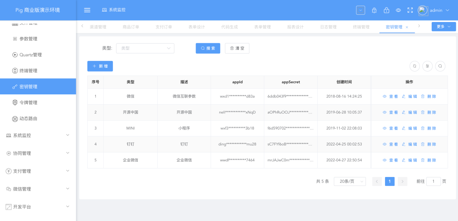Viewport: 458px width, 221px height.
Task: Open the 类型 filter dropdown
Action: click(x=145, y=48)
